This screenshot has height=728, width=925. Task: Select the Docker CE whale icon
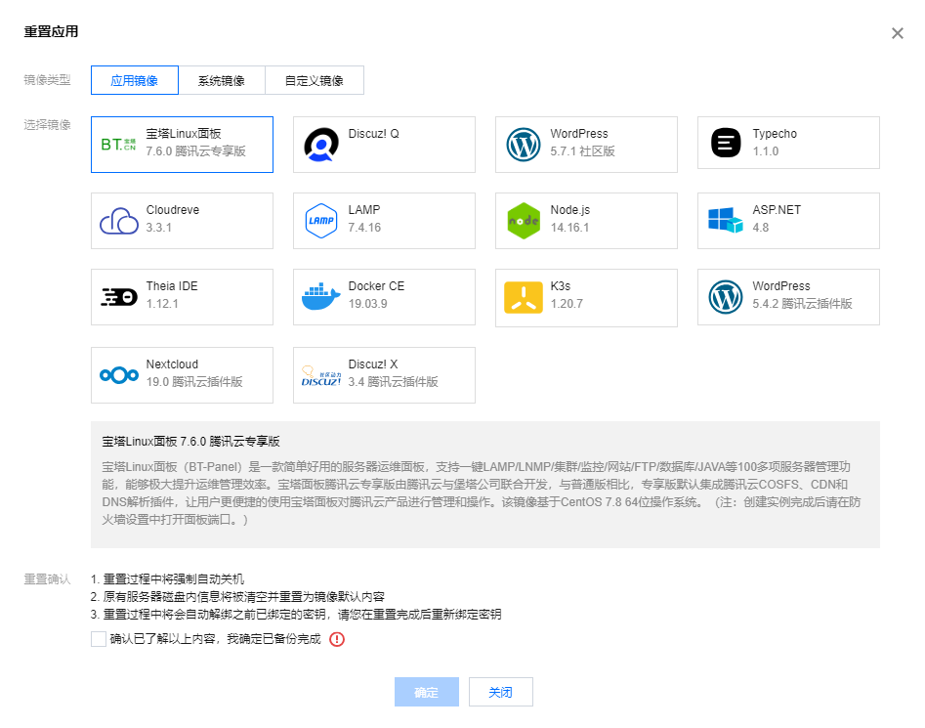point(320,297)
